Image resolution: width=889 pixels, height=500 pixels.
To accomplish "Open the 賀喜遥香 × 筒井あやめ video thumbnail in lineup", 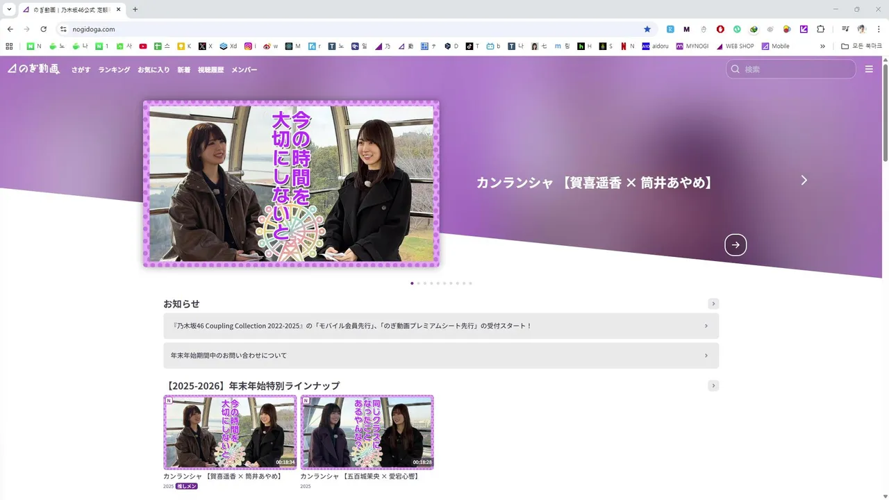I will pos(230,433).
